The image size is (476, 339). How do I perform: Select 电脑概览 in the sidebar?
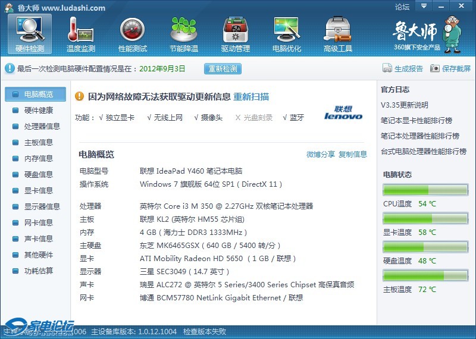(36, 94)
